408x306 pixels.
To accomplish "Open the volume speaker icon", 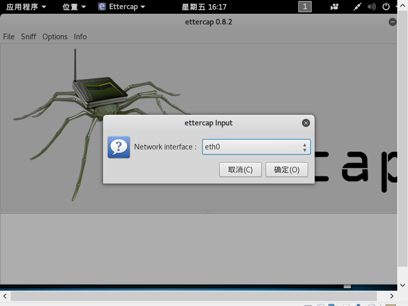I will pyautogui.click(x=372, y=7).
